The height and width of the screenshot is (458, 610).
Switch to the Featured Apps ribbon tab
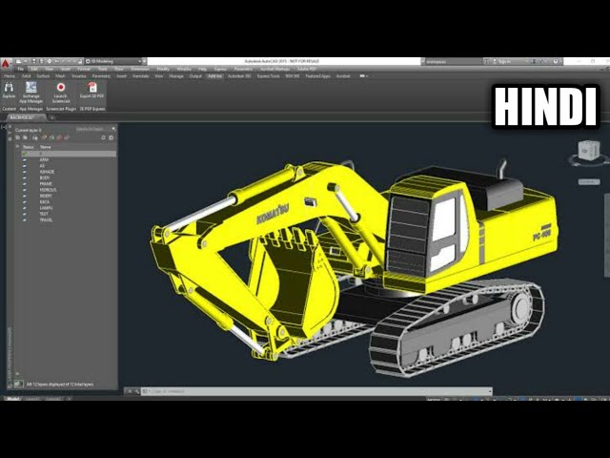(317, 76)
